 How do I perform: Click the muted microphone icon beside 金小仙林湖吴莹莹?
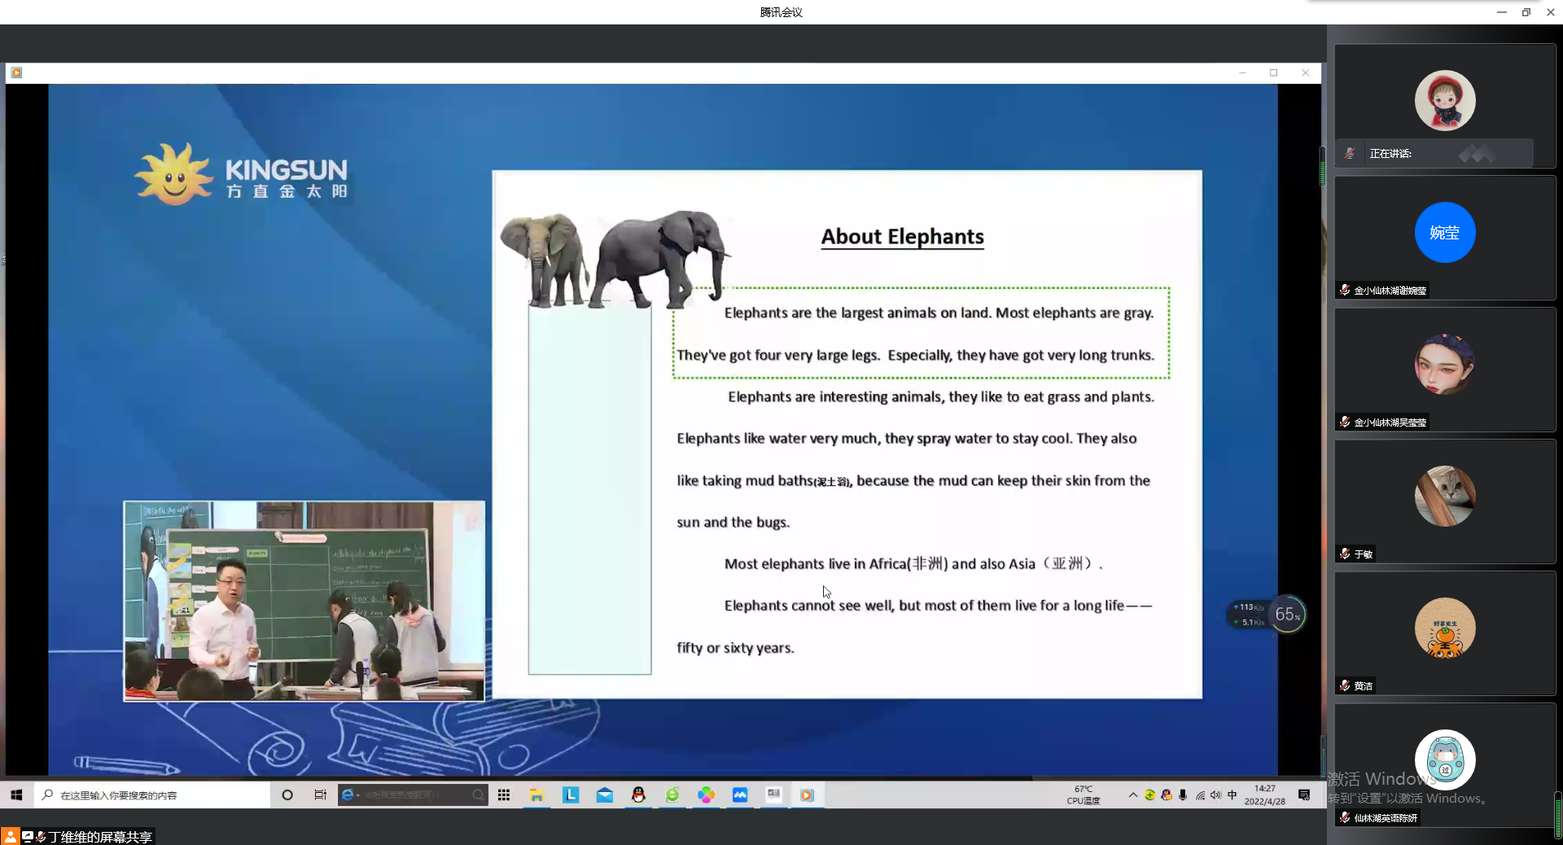(x=1345, y=422)
